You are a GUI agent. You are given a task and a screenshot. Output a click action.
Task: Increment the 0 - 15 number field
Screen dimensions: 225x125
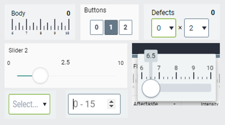click(111, 102)
